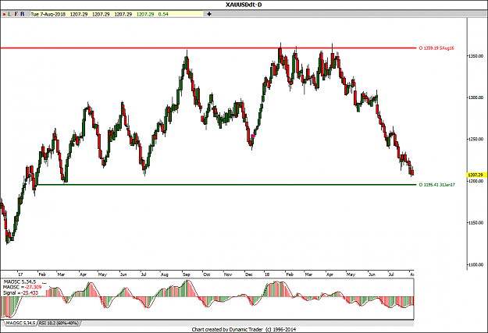Click the black plus crosshair icon
The image size is (488, 333).
[x=209, y=14]
